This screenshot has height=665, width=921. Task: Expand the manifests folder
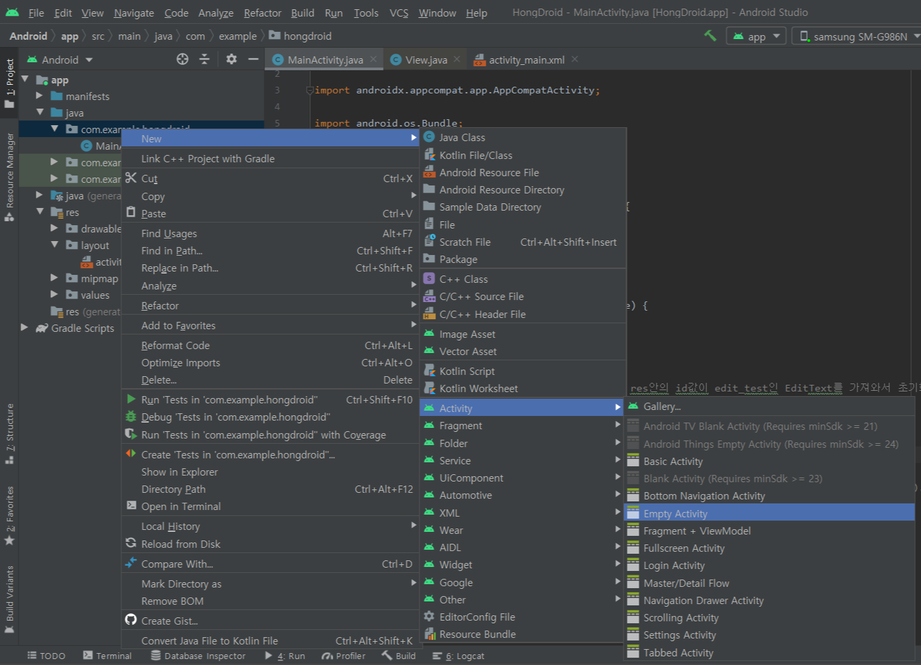[40, 96]
